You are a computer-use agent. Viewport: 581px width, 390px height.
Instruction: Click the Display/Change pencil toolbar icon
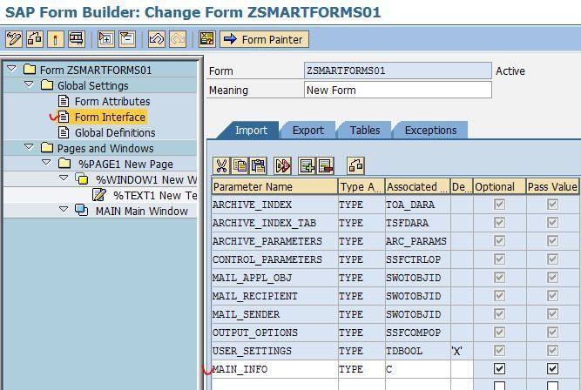pyautogui.click(x=14, y=39)
